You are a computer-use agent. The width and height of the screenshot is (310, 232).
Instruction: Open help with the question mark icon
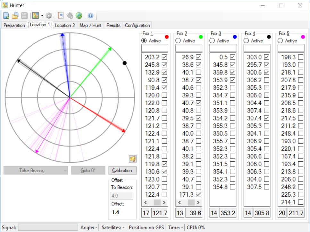pos(90,15)
